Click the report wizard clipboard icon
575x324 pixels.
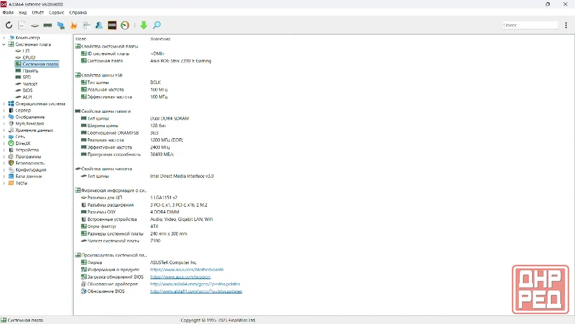pos(87,25)
